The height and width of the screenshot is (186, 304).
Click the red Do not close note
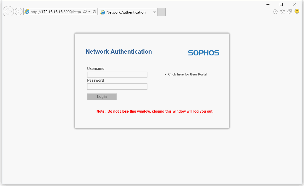click(155, 111)
